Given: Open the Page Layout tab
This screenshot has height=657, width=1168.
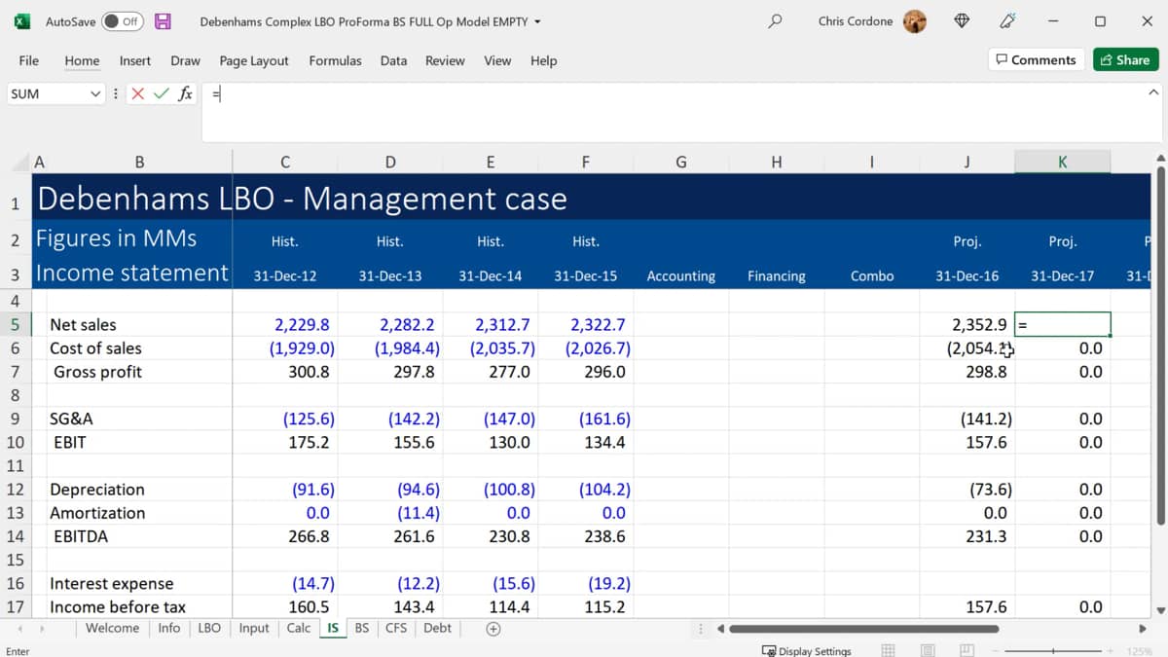Looking at the screenshot, I should (x=254, y=60).
